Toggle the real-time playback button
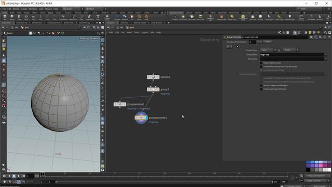This screenshot has height=187, width=332. (19, 182)
